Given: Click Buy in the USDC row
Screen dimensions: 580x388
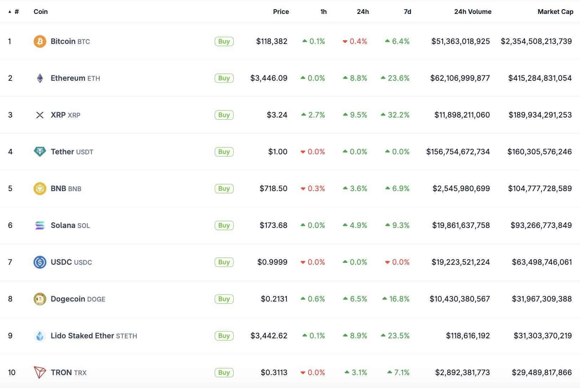Looking at the screenshot, I should (x=224, y=262).
